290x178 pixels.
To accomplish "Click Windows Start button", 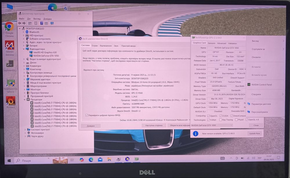I will pyautogui.click(x=9, y=161).
